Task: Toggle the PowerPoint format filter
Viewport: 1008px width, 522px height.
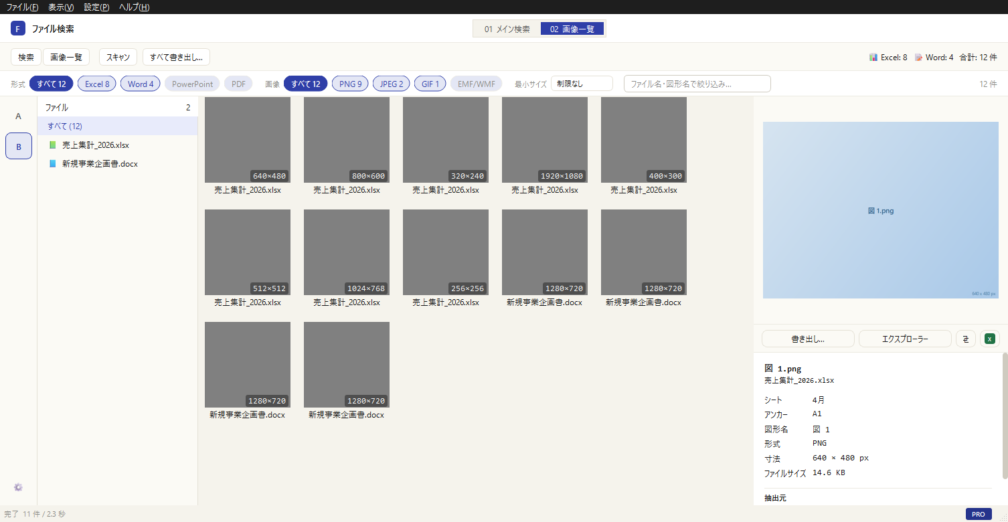Action: coord(192,84)
